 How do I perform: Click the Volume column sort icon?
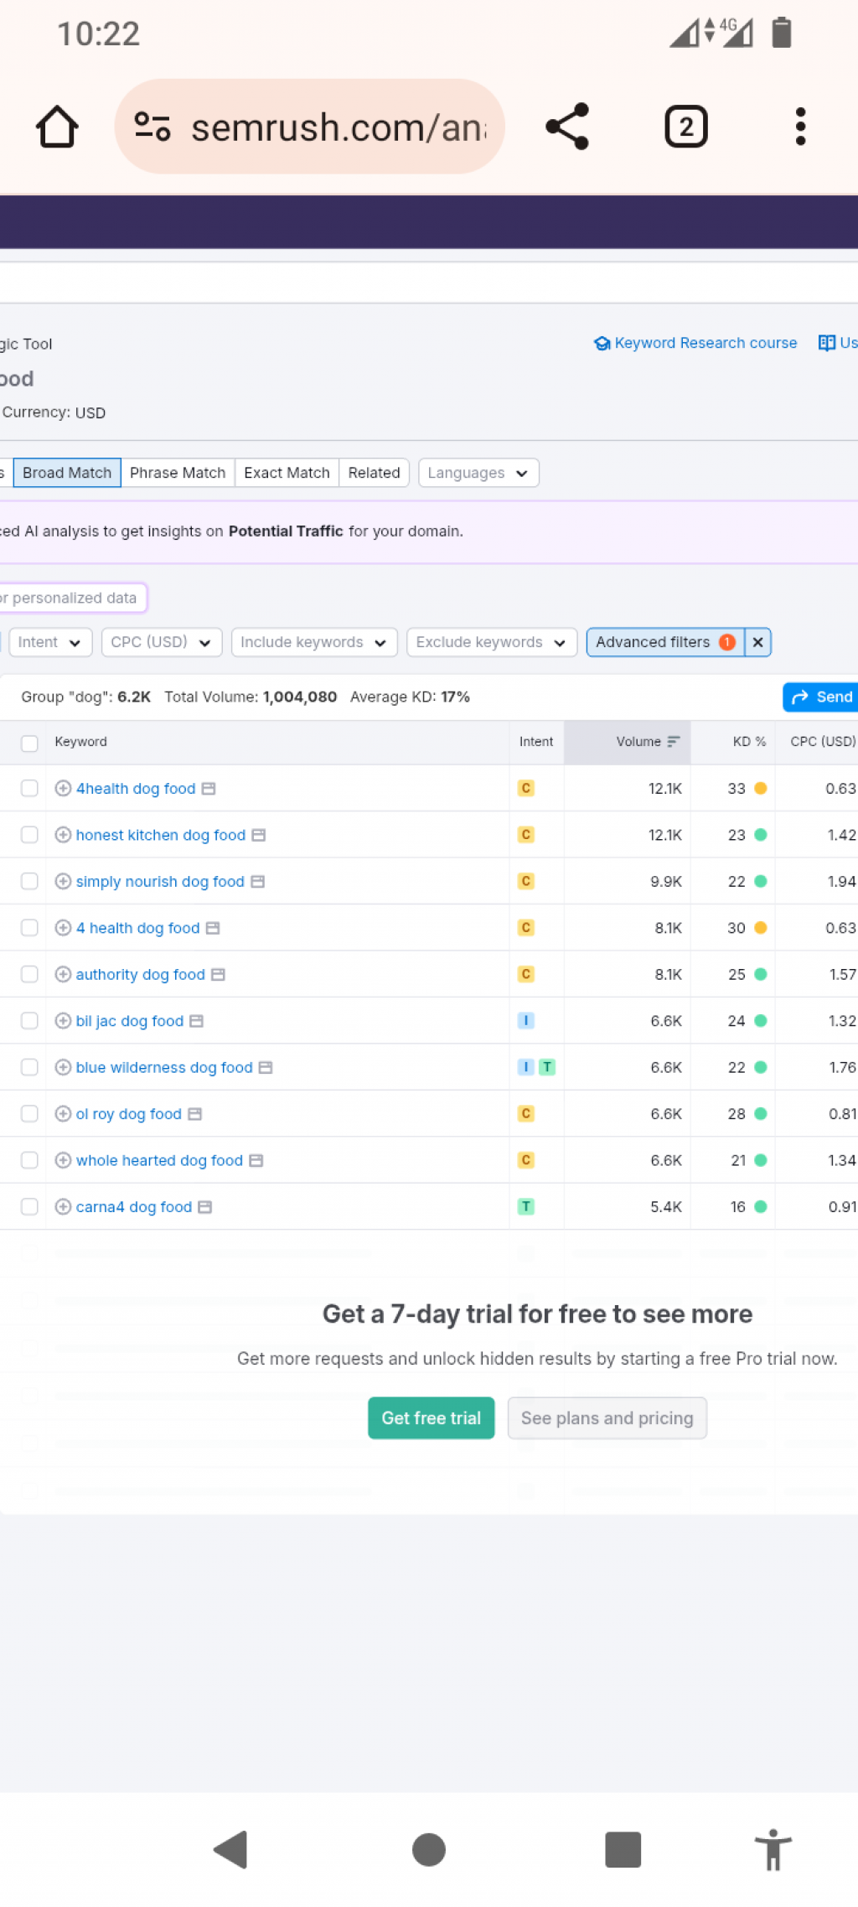[x=674, y=742]
